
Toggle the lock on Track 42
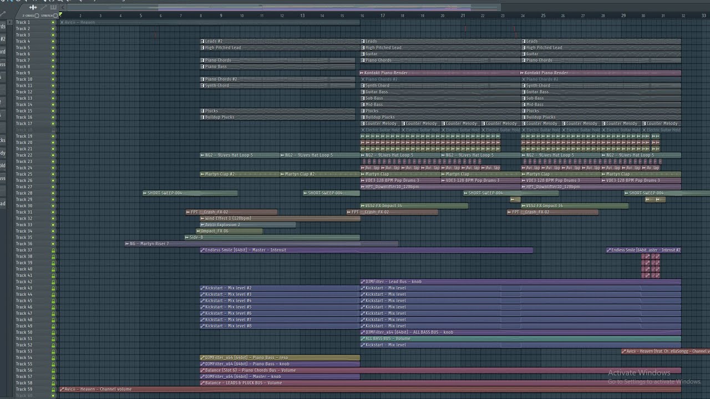(x=53, y=282)
